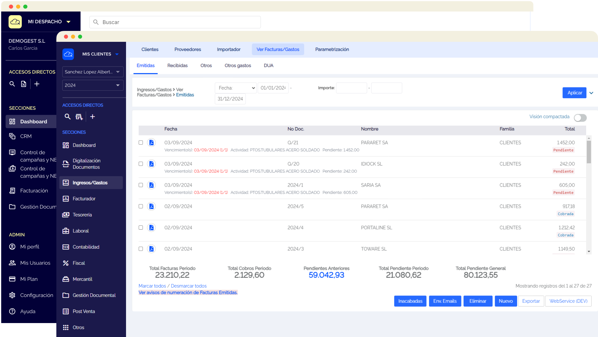Toggle Visión compactada switch
The height and width of the screenshot is (337, 598).
click(x=580, y=118)
